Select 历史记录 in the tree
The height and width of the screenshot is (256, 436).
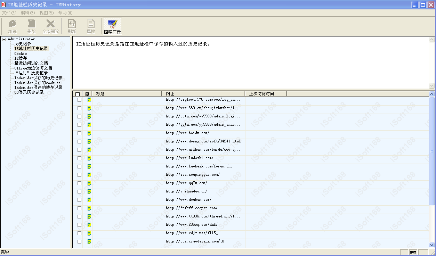[x=23, y=44]
